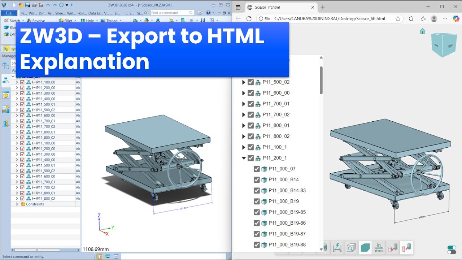Refresh the Scissor_lift.html page
Image resolution: width=462 pixels, height=260 pixels.
pyautogui.click(x=249, y=18)
